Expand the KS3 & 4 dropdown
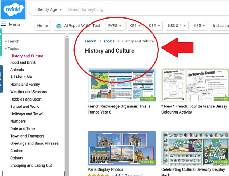The width and height of the screenshot is (229, 176). click(177, 26)
